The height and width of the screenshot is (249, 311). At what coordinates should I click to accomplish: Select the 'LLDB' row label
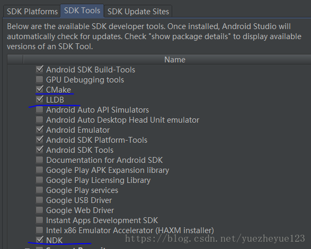pyautogui.click(x=55, y=100)
